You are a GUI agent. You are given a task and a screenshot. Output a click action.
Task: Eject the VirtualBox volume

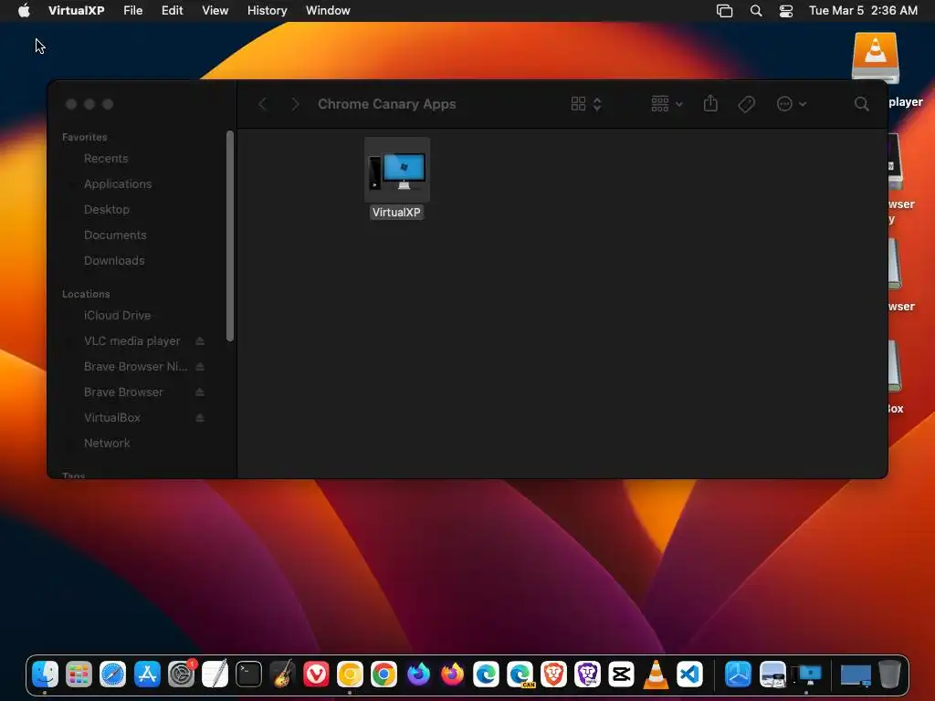tap(200, 418)
